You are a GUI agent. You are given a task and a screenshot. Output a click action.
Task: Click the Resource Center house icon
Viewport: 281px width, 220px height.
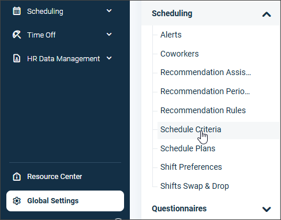[x=17, y=176]
